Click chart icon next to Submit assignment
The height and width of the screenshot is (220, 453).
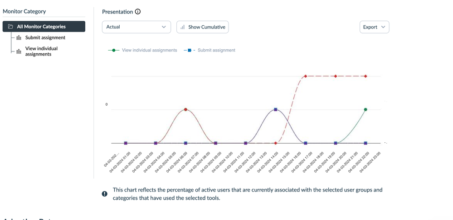[19, 37]
